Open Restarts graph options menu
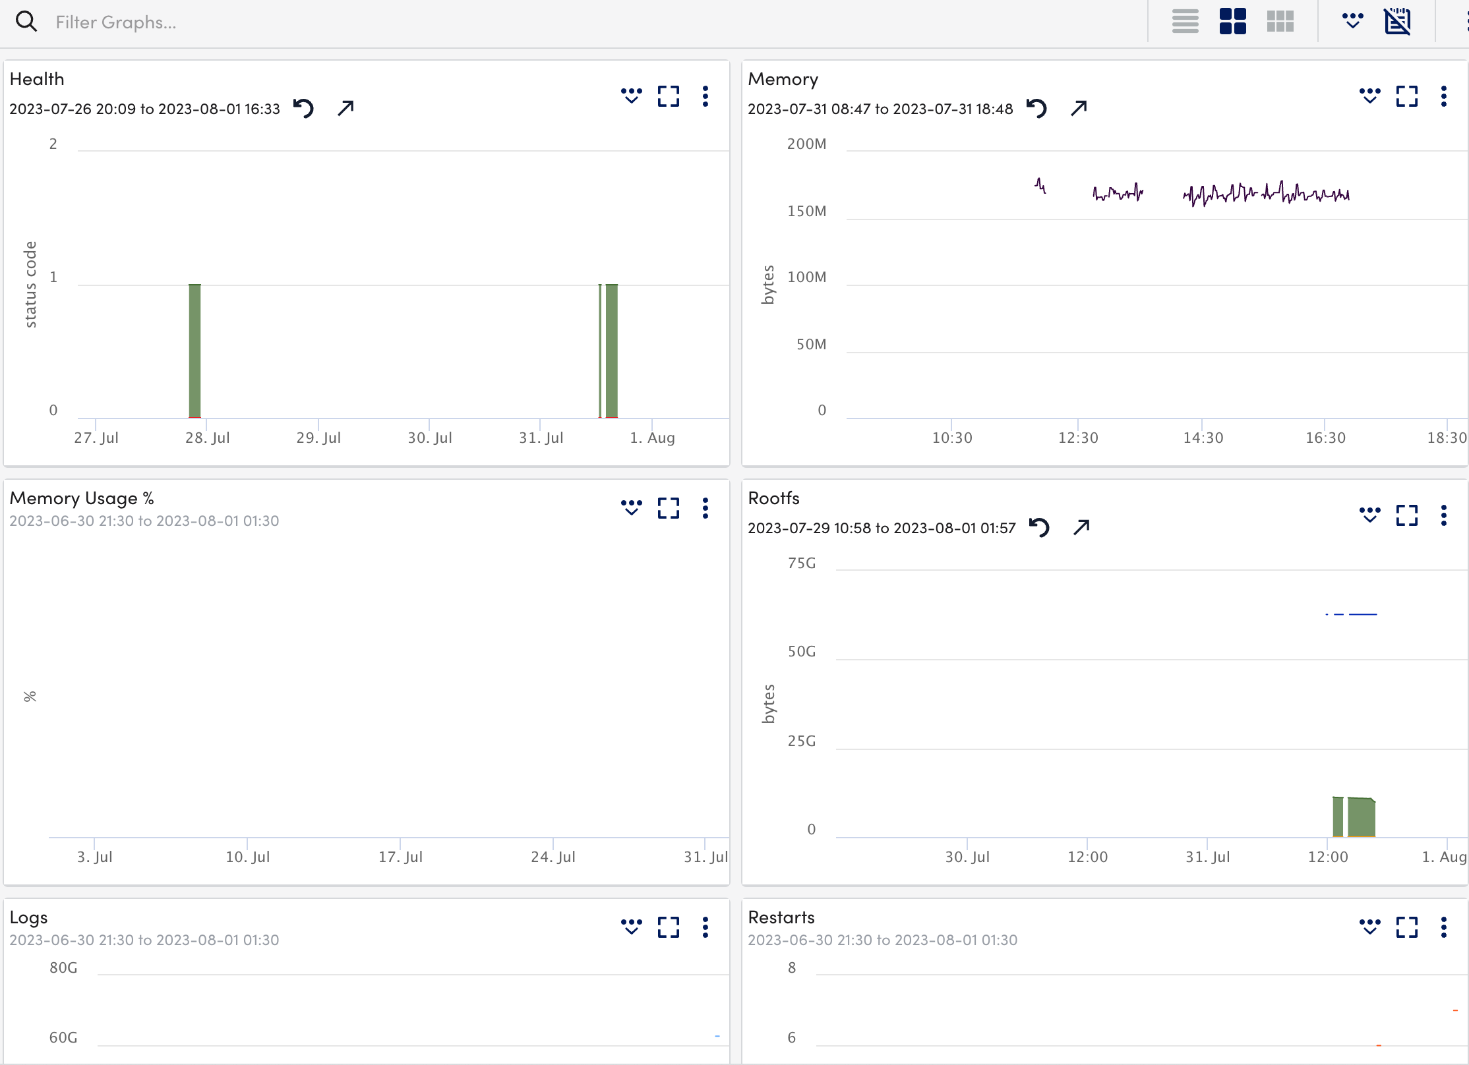This screenshot has height=1065, width=1469. pyautogui.click(x=1444, y=927)
